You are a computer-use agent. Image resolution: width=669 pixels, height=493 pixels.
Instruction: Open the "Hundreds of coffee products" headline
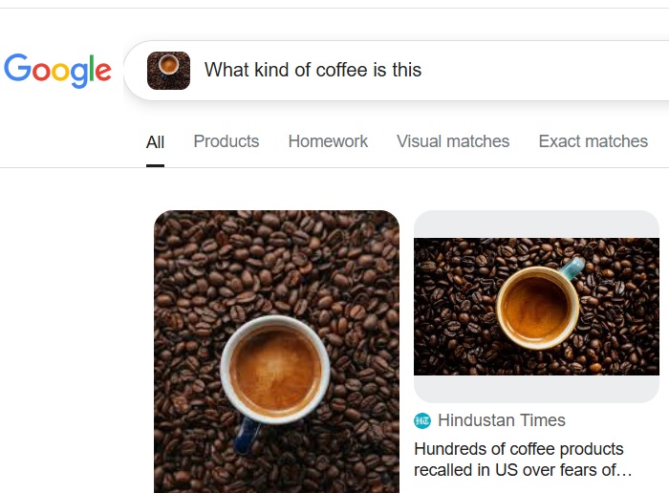click(x=518, y=449)
